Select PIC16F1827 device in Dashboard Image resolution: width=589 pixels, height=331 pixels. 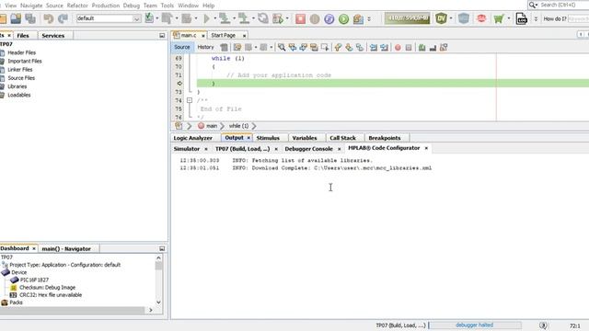(x=34, y=280)
